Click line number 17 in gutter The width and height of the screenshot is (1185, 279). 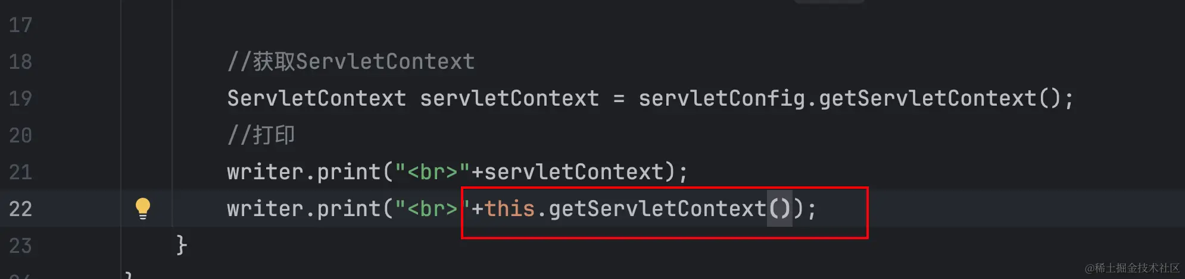pyautogui.click(x=20, y=25)
